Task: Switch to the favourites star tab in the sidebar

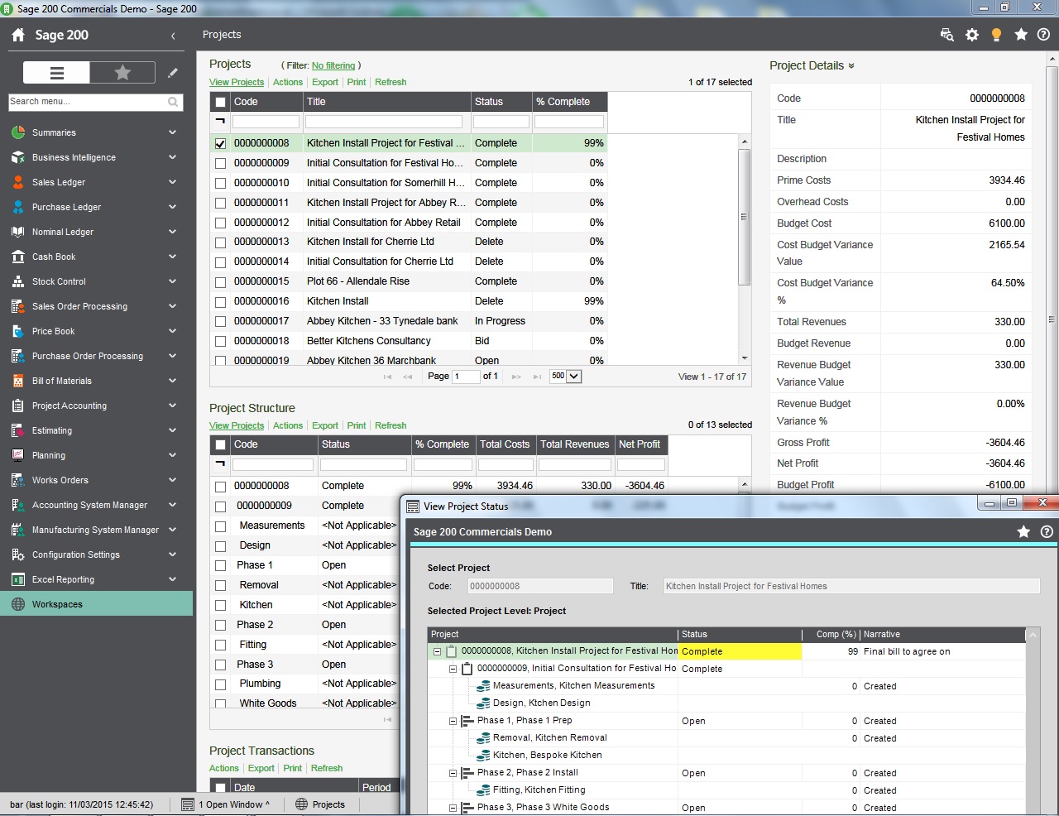Action: tap(122, 73)
